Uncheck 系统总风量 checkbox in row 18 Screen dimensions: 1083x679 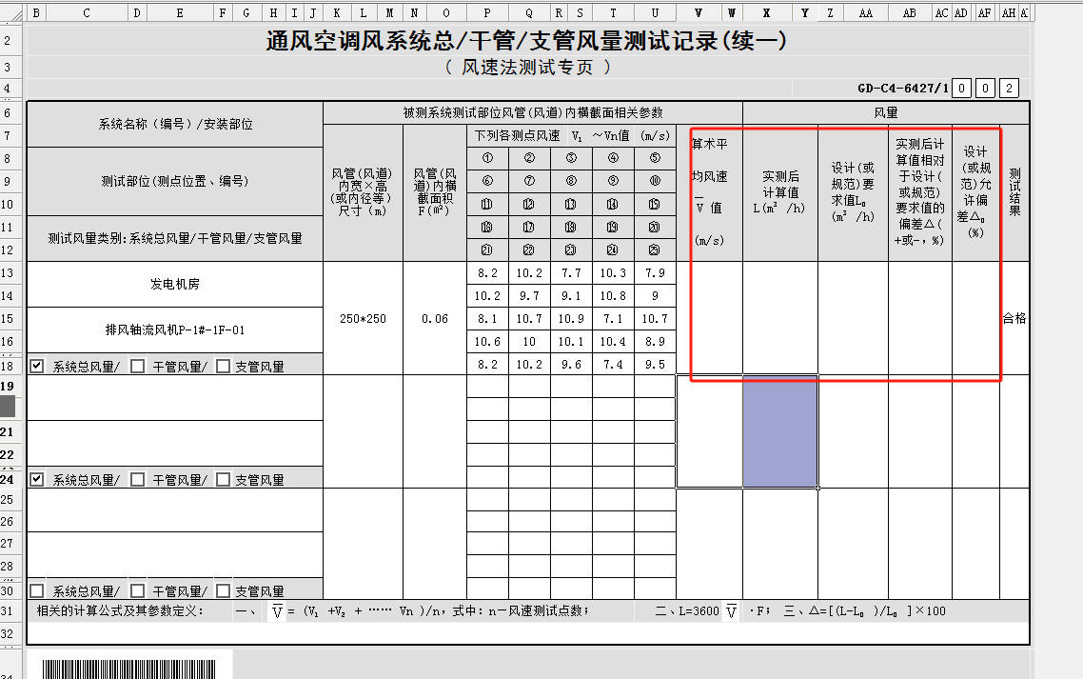click(x=37, y=366)
